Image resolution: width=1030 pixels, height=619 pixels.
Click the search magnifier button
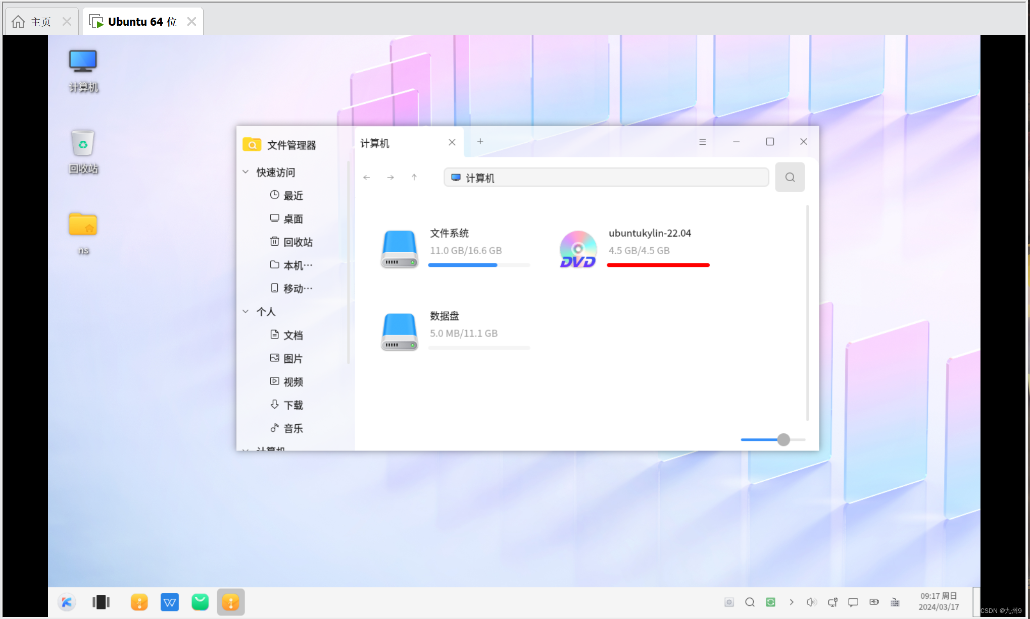coord(790,177)
